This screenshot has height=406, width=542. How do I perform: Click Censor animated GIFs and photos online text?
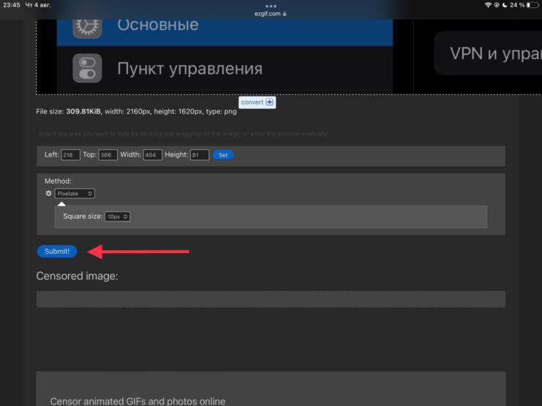click(x=138, y=401)
